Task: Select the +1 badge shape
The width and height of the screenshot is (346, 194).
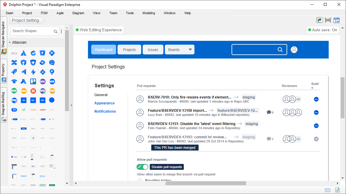Action: tap(24, 110)
